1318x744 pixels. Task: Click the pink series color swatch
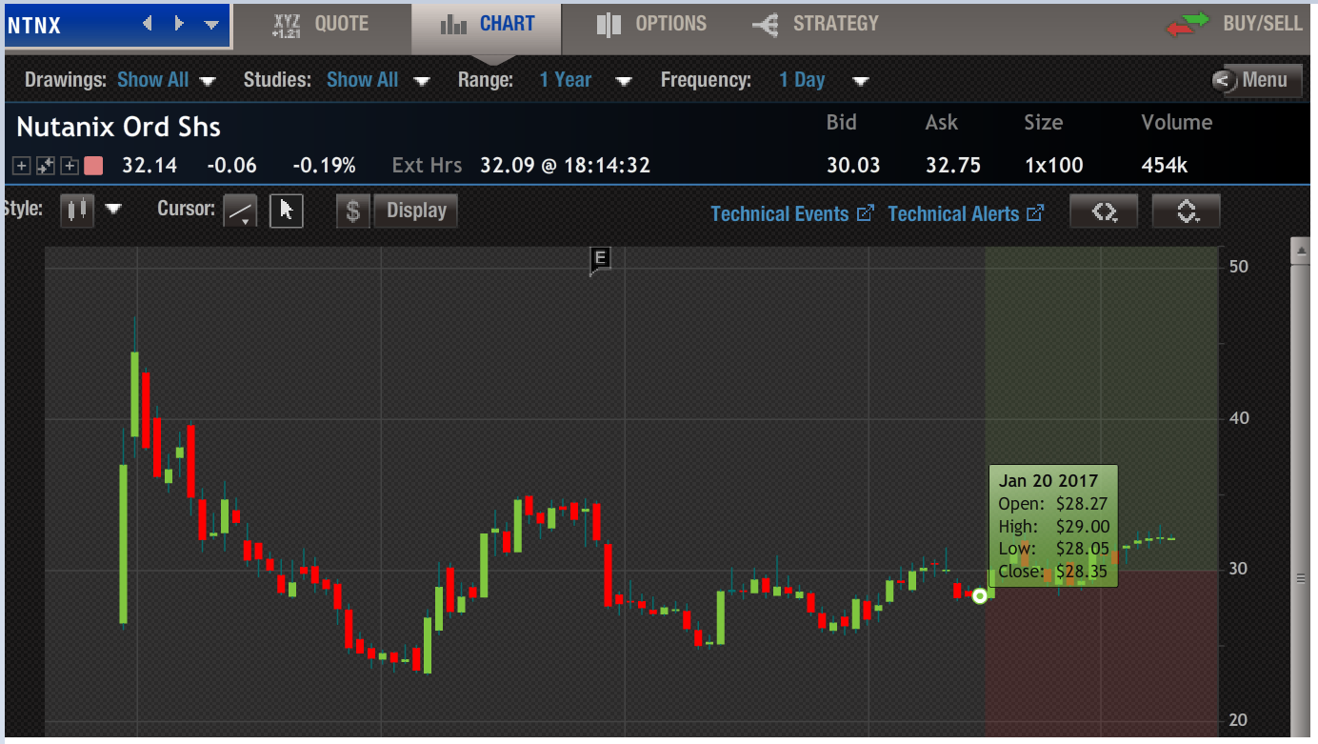tap(93, 167)
